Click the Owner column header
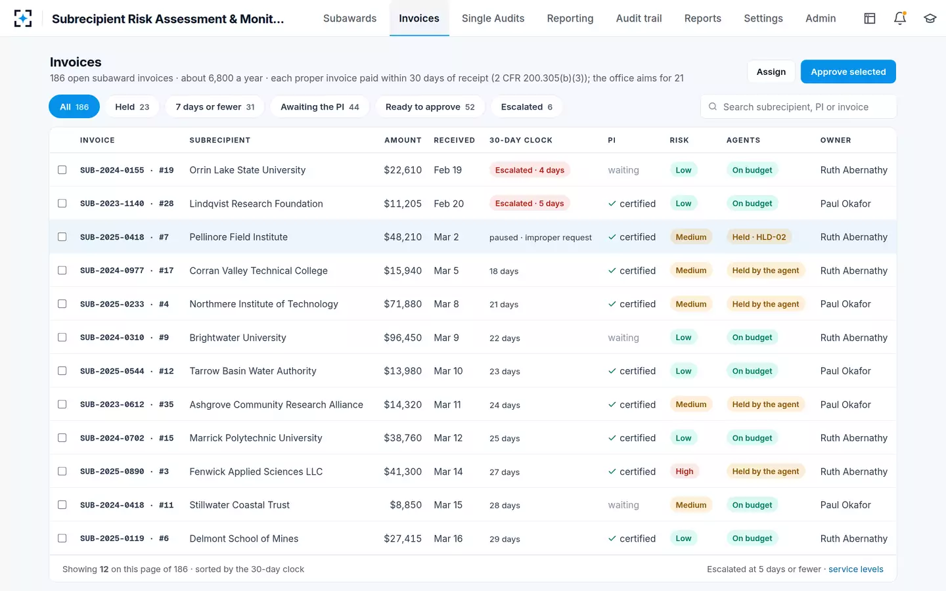This screenshot has width=946, height=591. 836,140
